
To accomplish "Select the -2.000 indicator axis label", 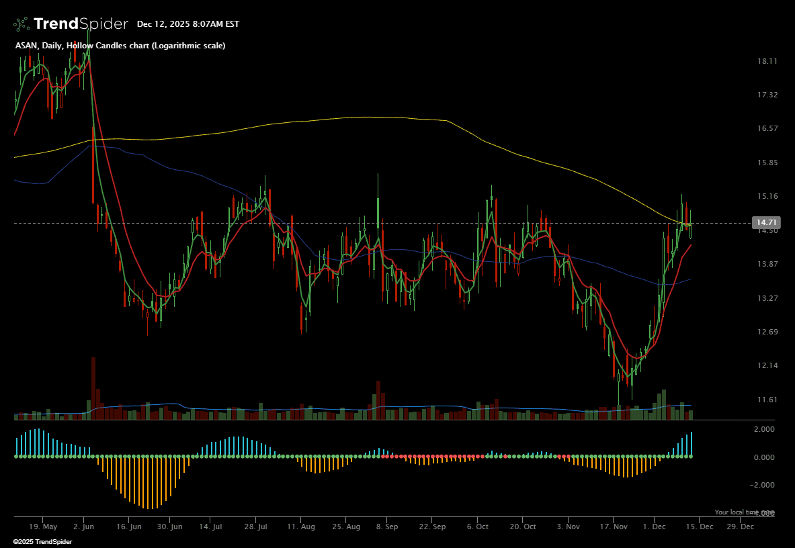I will point(763,485).
